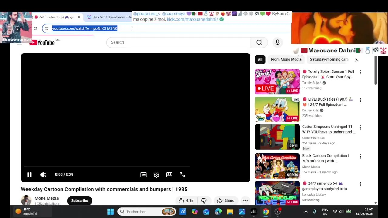Open the Windows Start menu

click(111, 212)
